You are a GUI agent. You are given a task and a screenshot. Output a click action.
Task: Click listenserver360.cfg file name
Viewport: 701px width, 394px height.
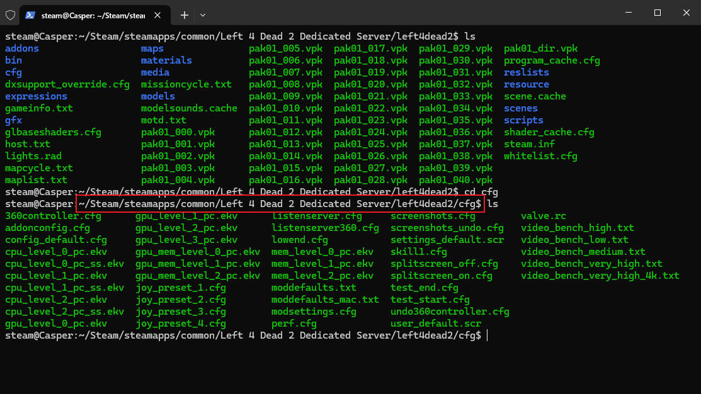(x=325, y=228)
